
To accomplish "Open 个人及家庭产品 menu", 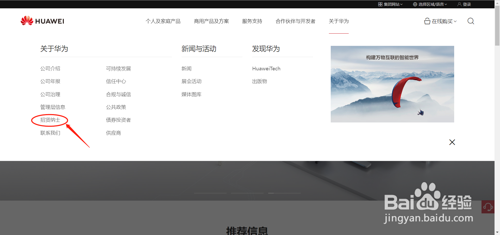I will tap(163, 21).
